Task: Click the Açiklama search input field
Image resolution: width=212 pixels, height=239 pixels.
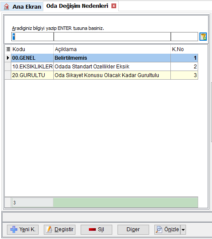Action: coord(112,36)
